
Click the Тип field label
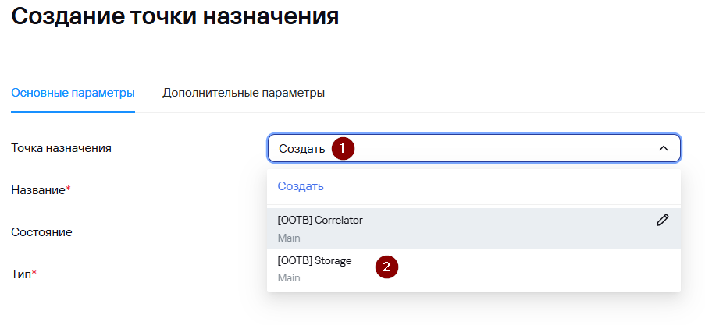point(20,274)
